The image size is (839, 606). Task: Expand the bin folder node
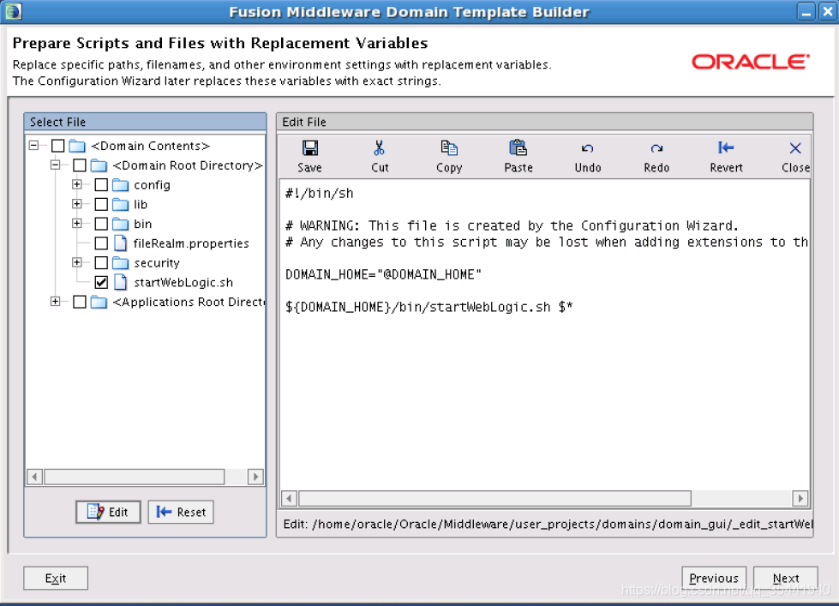tap(77, 223)
